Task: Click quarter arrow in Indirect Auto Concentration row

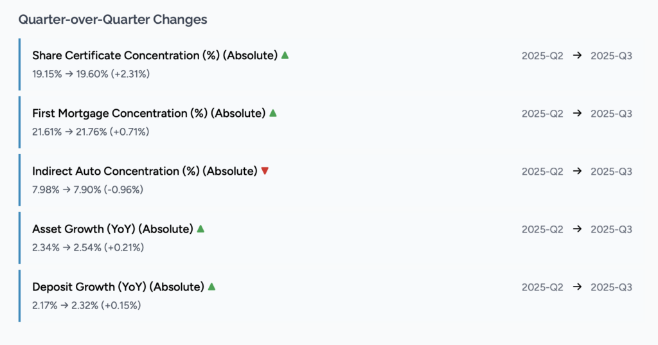Action: 577,172
